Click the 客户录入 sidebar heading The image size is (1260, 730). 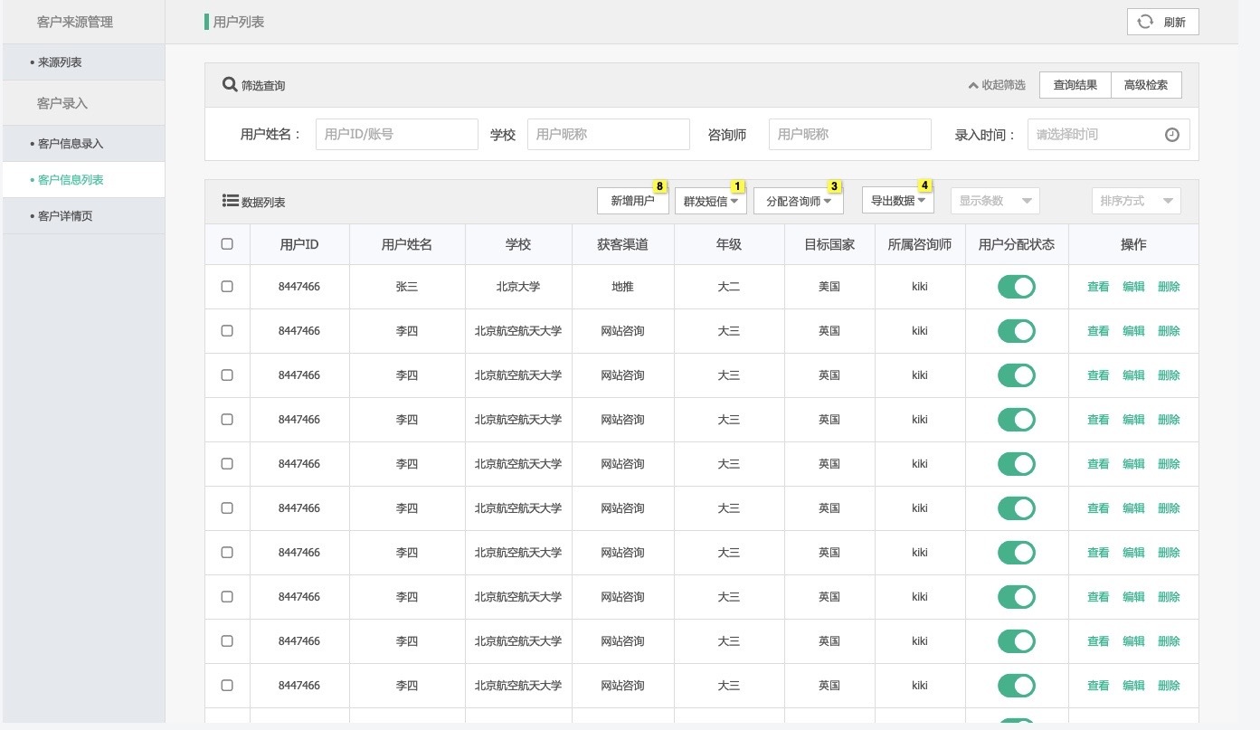click(62, 103)
